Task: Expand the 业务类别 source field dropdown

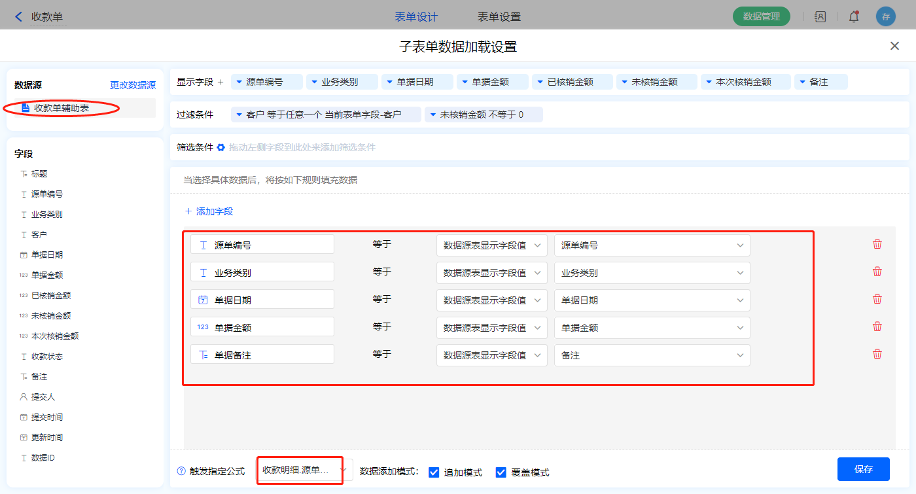Action: (x=652, y=273)
